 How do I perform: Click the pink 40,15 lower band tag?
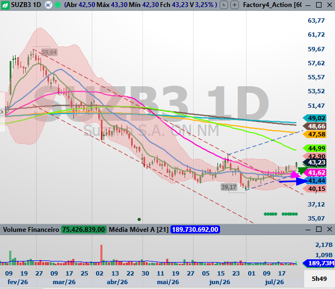point(315,189)
